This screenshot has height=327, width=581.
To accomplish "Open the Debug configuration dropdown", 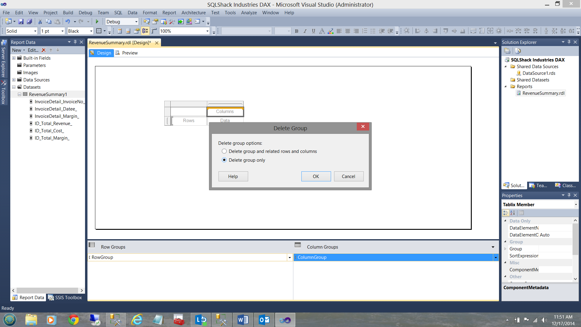I will pos(136,22).
